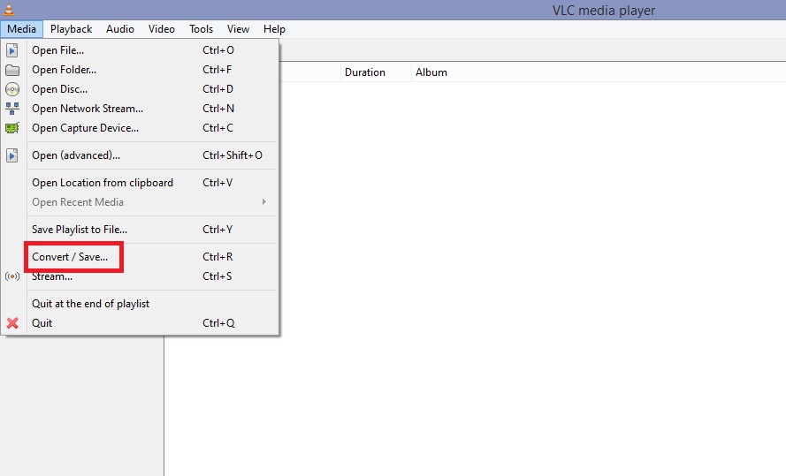Click the Open Folder icon
Screen dimensions: 786x476
pos(12,70)
